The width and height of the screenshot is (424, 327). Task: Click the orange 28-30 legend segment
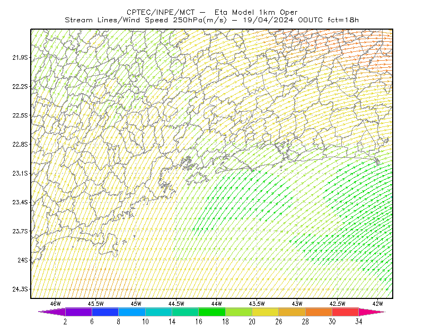coord(319,312)
